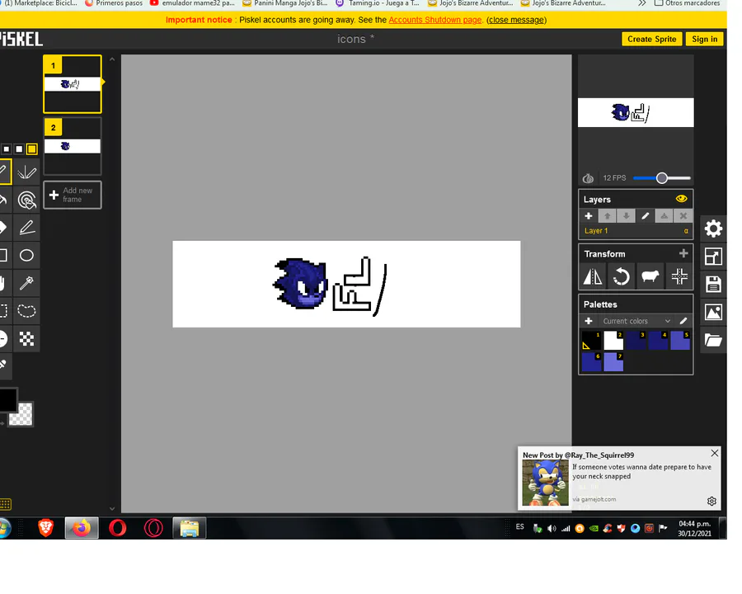Open the Primeros pasos bookmark
This screenshot has width=742, height=594.
tap(114, 3)
